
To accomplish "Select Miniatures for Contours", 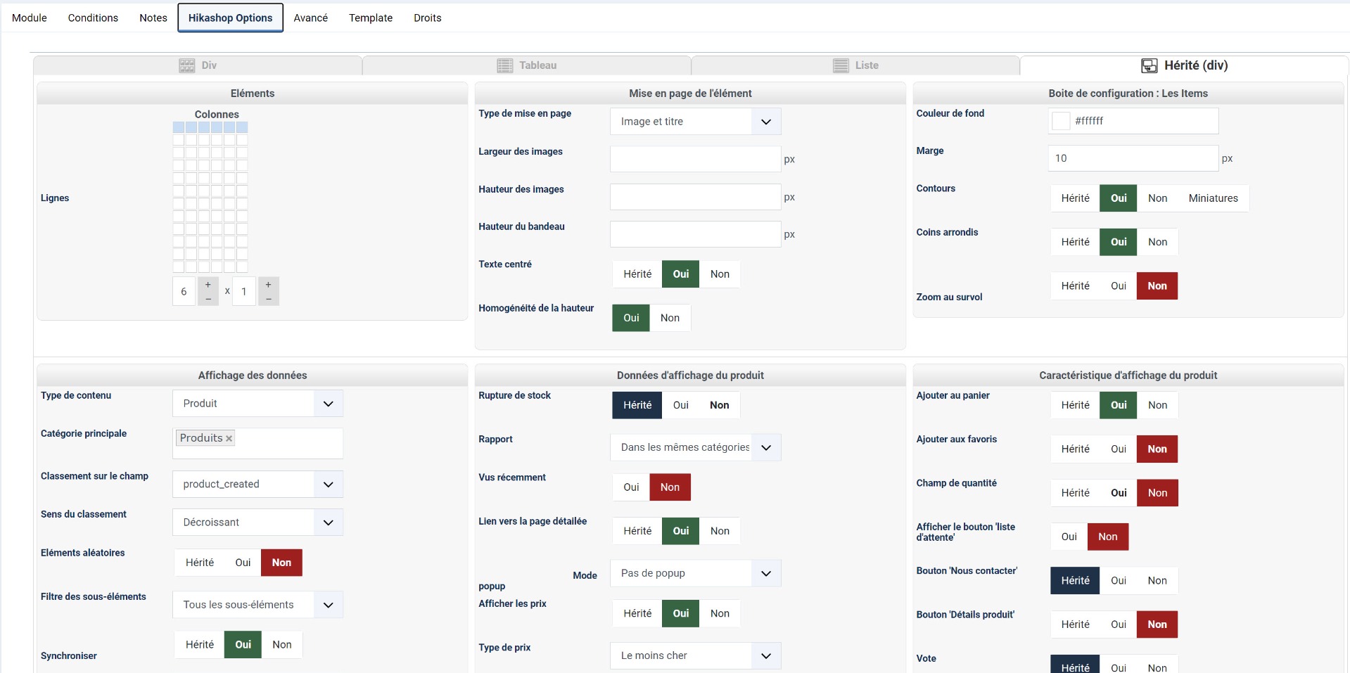I will [1213, 198].
